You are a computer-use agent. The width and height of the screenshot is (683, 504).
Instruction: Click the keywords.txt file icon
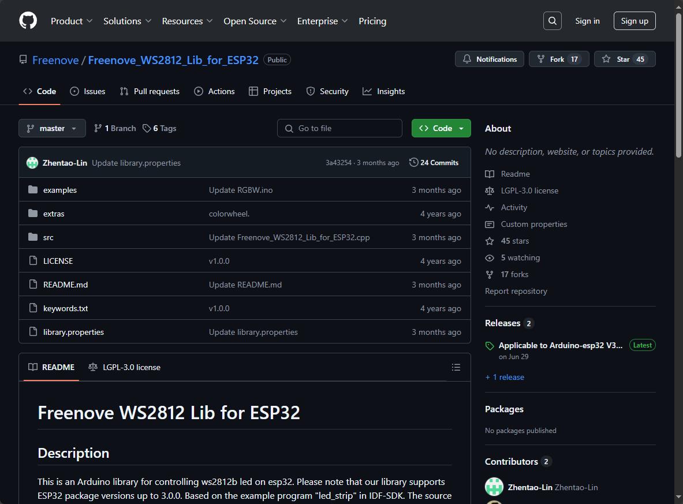click(x=33, y=308)
